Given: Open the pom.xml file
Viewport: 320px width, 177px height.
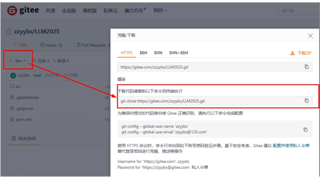Looking at the screenshot, I should pos(24,119).
